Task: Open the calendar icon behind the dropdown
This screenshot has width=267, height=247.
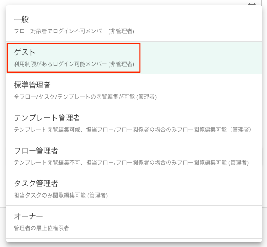Action: 252,4
